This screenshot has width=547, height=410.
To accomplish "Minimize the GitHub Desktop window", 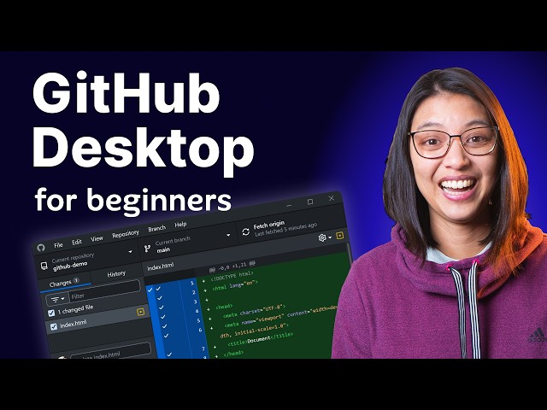I will 289,206.
